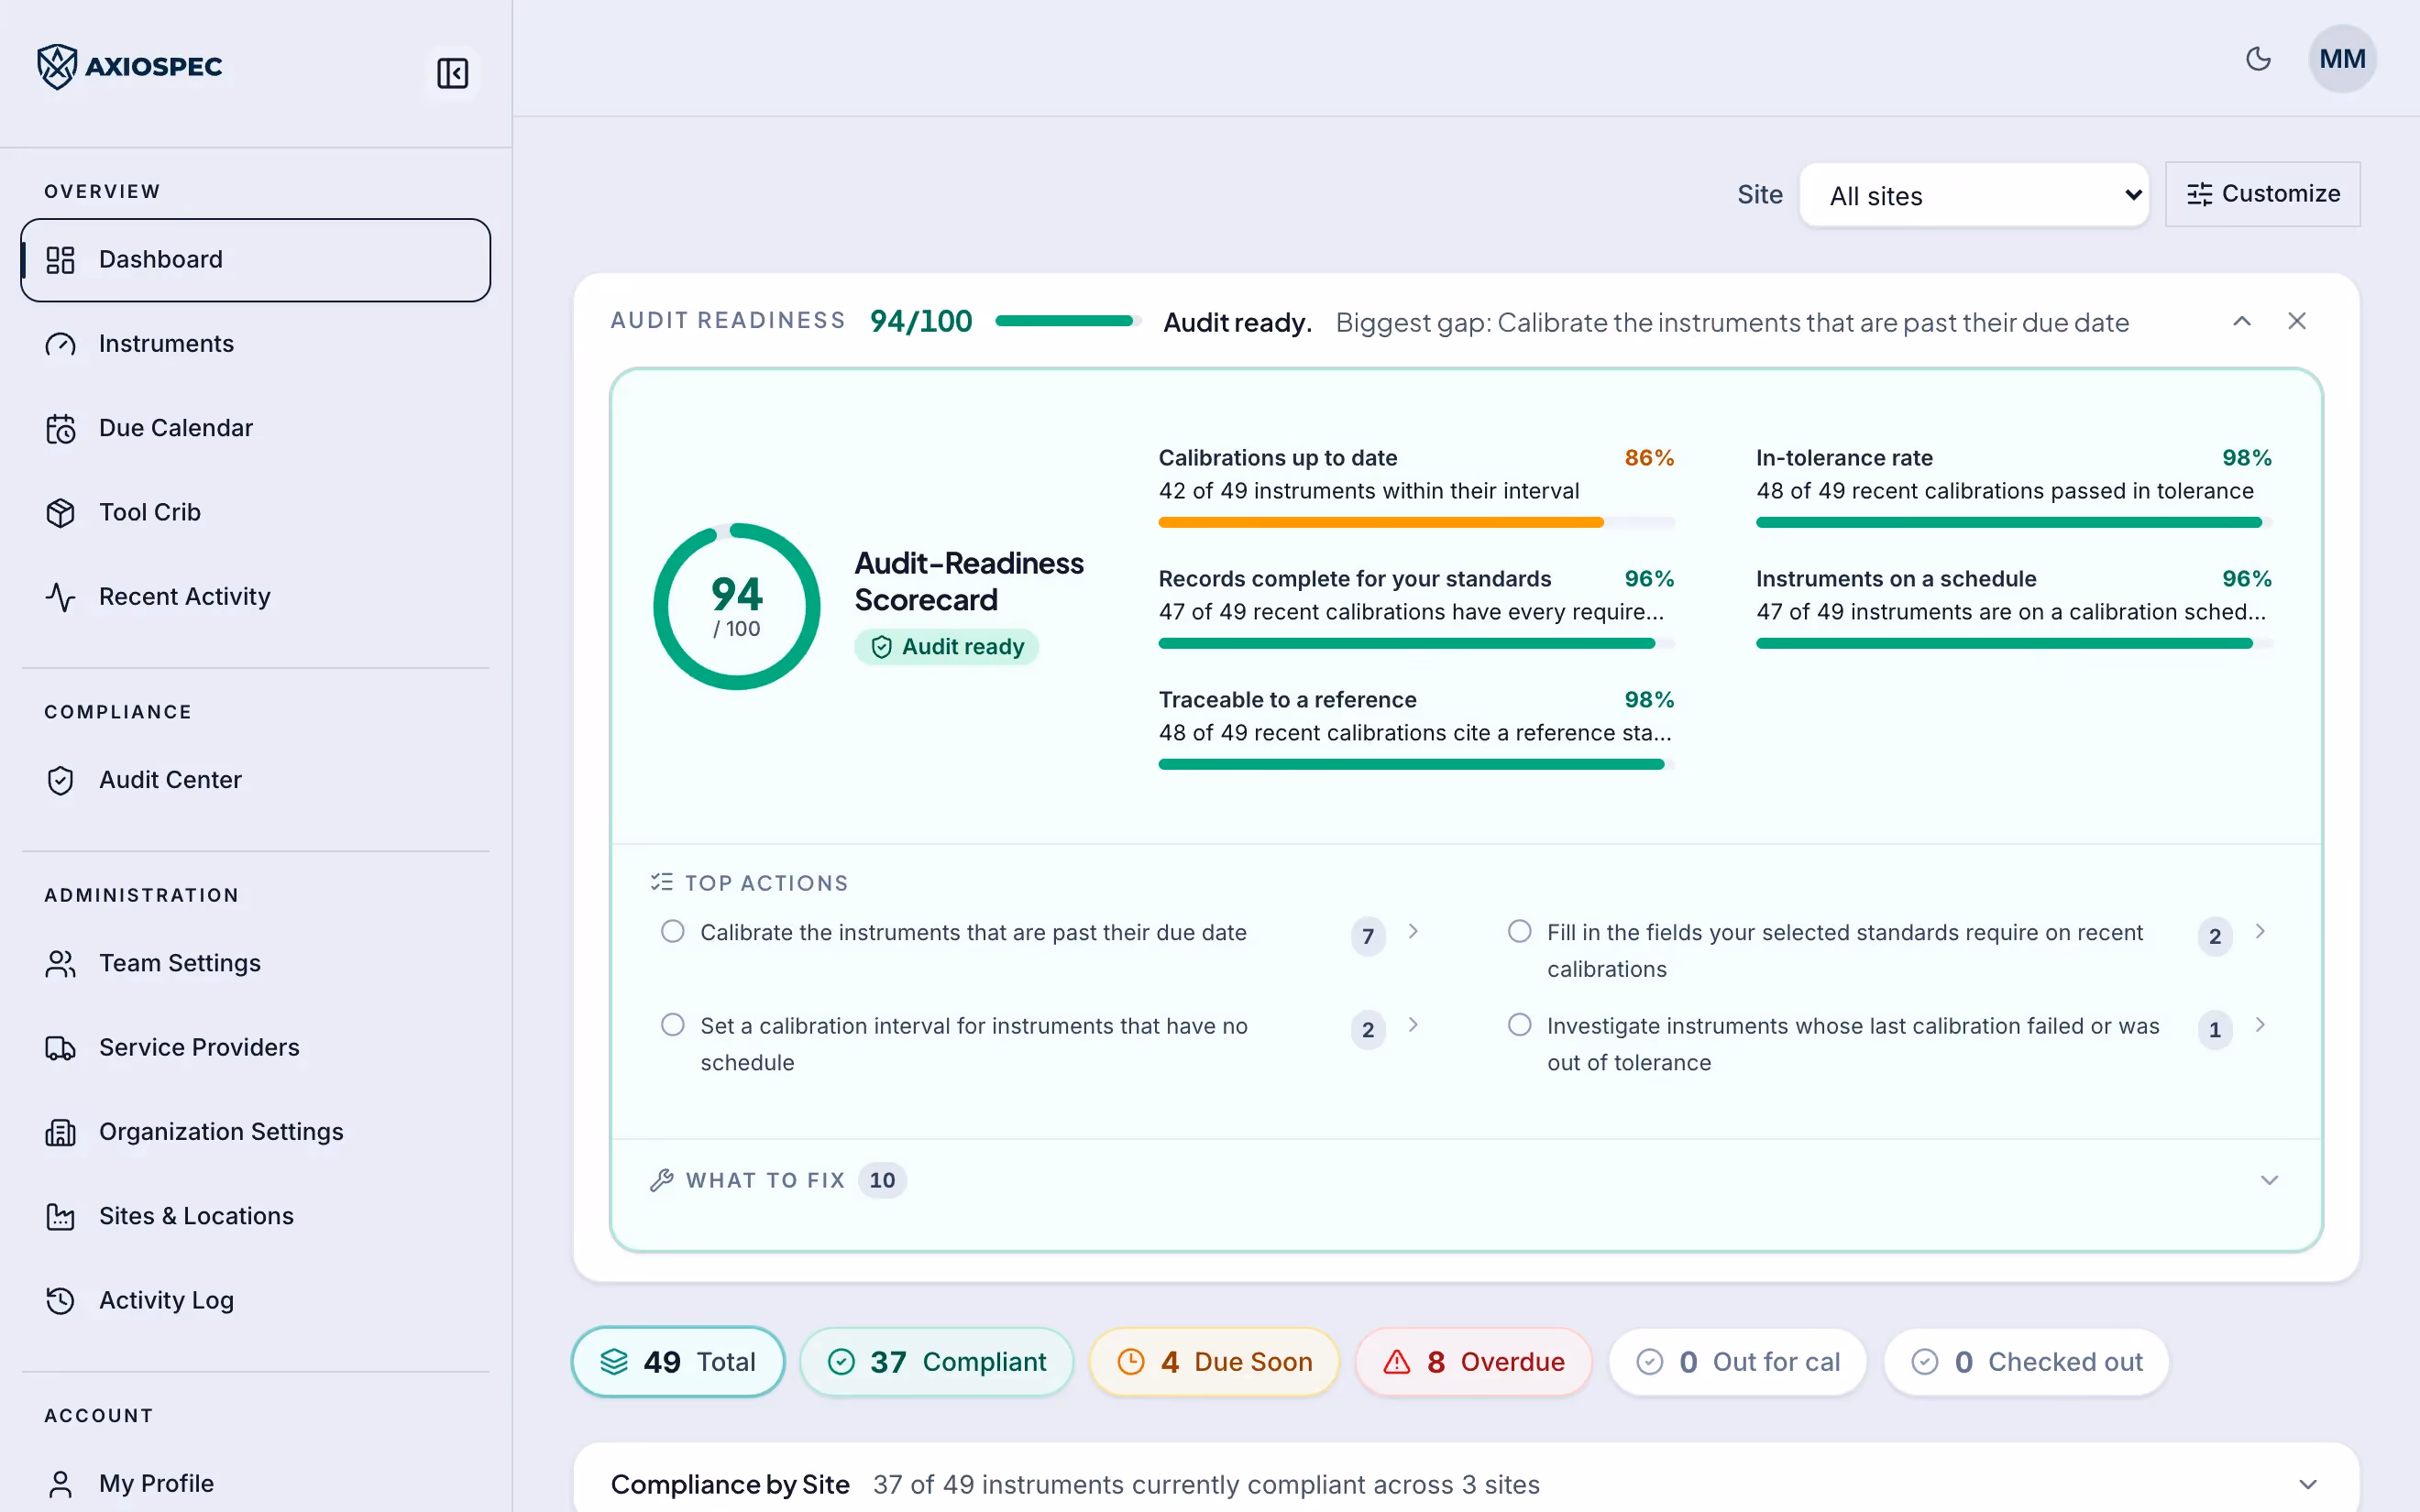Click the clock icon in the Due Soon chip

pos(1130,1362)
